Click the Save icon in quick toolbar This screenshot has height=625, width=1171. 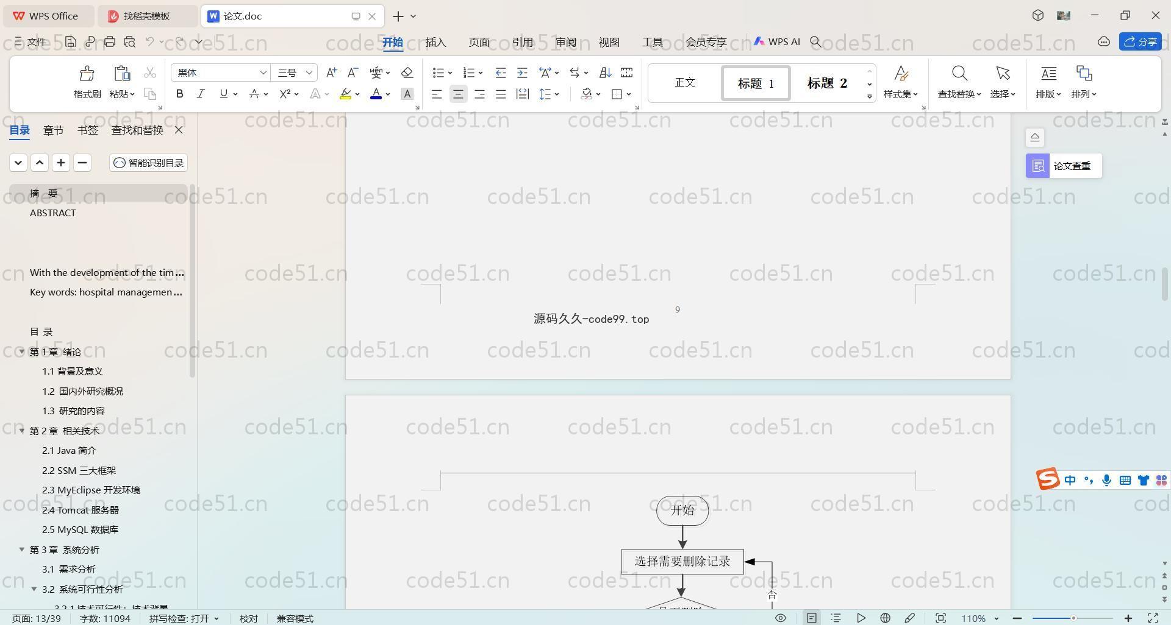tap(71, 41)
